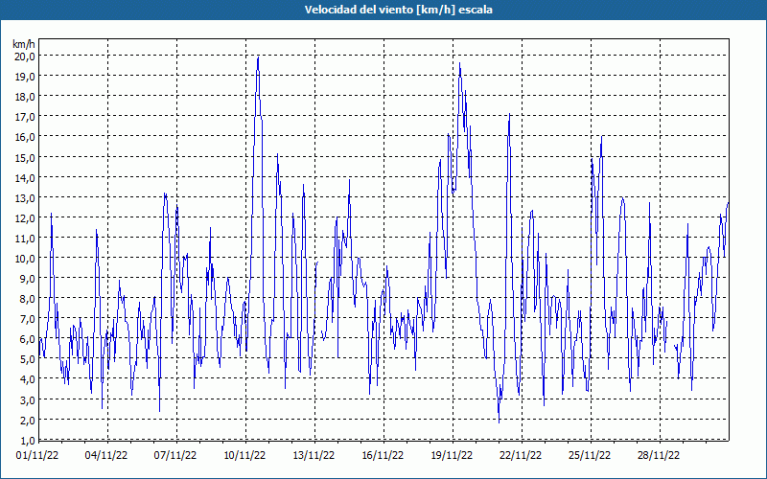Click the 14,0 y-axis value
Screen dimensions: 767x479
pos(25,178)
